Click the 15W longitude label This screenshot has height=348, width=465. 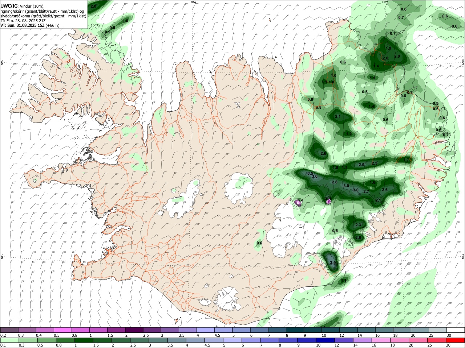click(385, 2)
